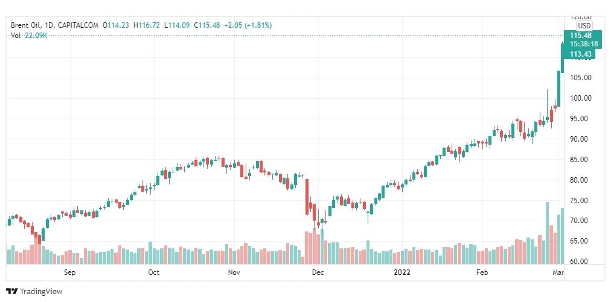Select the Oct label on time axis
The image size is (611, 302).
pos(154,272)
